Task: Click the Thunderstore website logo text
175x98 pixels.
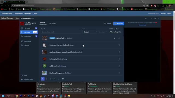Action: tap(7, 13)
